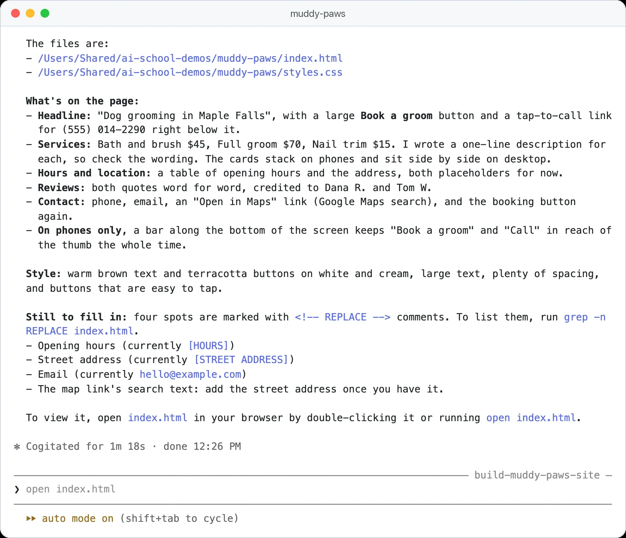Viewport: 626px width, 538px height.
Task: Click the bold 'Style:' label
Action: click(x=43, y=273)
